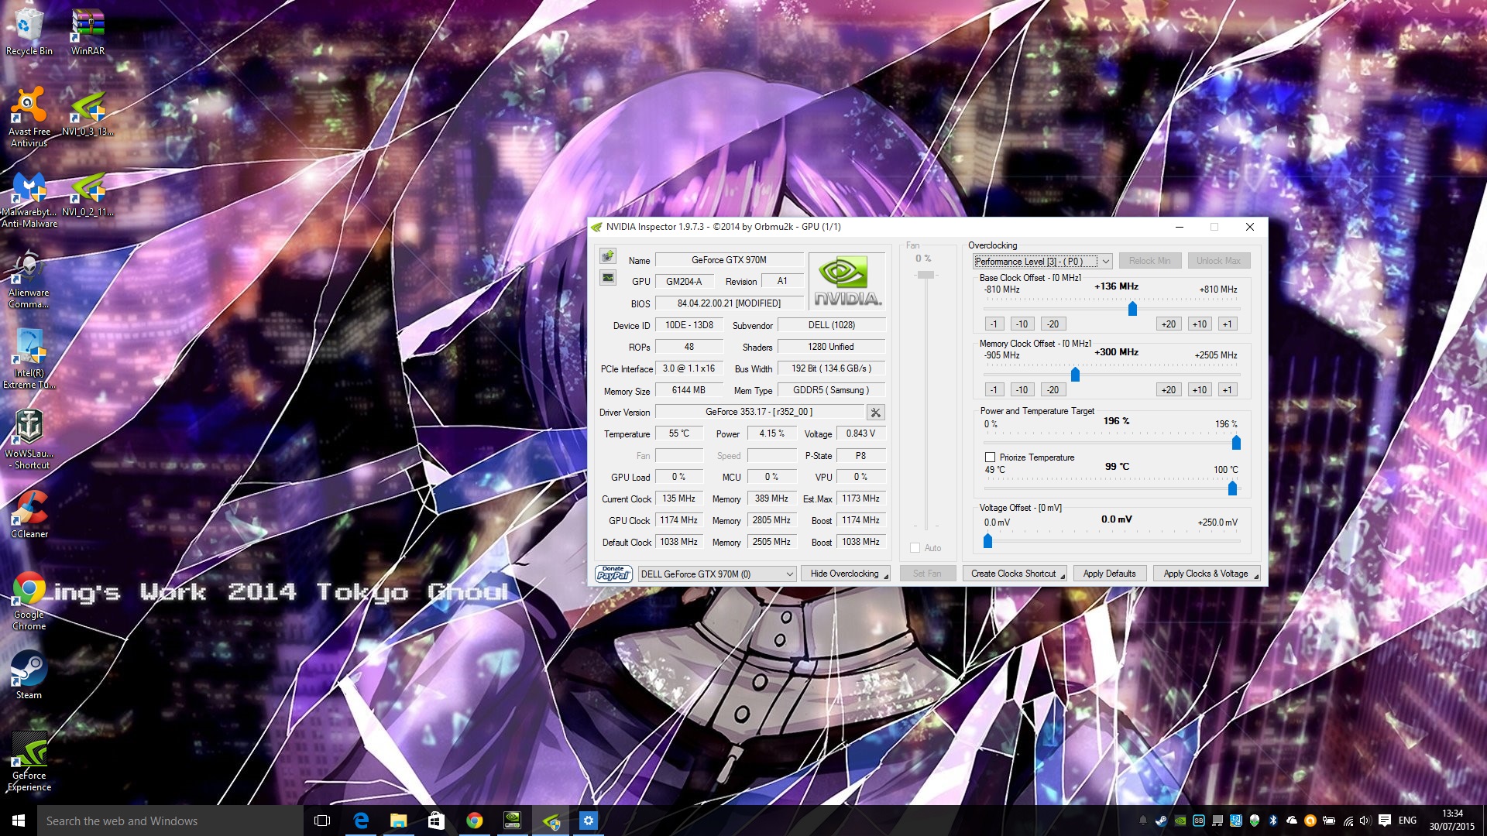This screenshot has width=1487, height=836.
Task: Open the Windows Start button
Action: click(x=19, y=821)
